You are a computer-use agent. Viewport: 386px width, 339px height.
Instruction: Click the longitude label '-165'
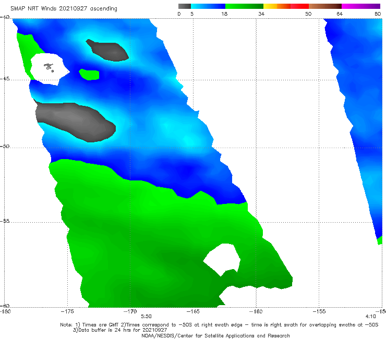[x=193, y=311]
